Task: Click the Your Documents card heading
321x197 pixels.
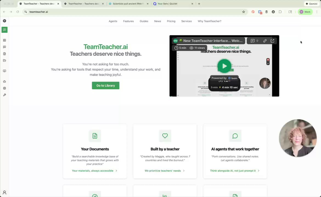Action: coord(95,149)
